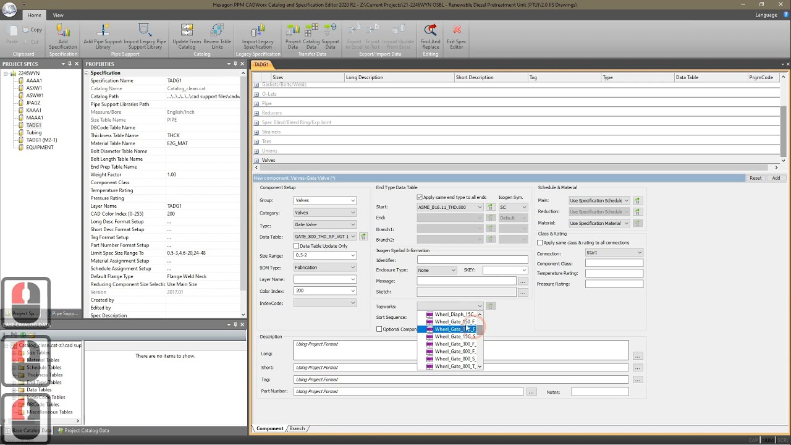Click browse icon next to Start end type

[x=490, y=207]
